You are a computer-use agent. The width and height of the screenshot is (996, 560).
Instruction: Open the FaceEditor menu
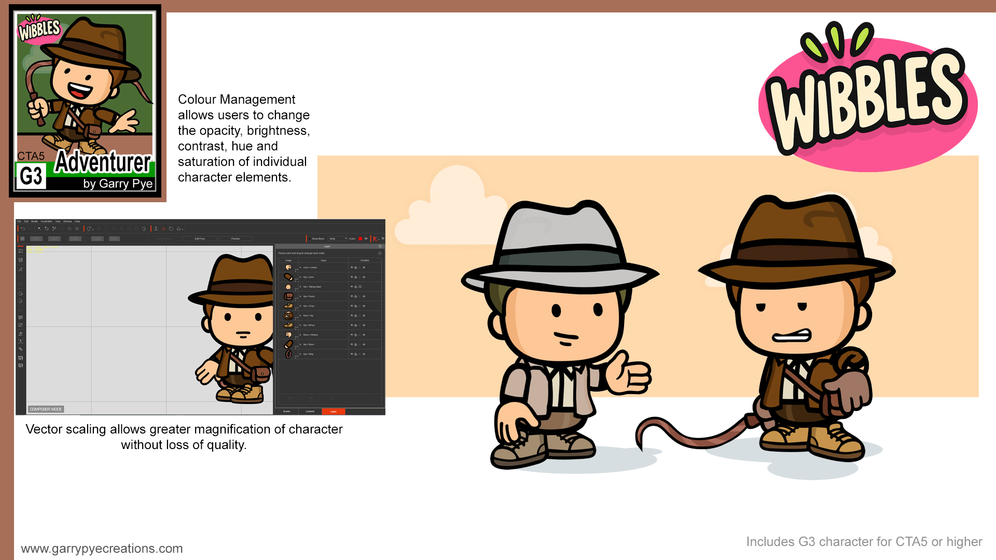46,221
